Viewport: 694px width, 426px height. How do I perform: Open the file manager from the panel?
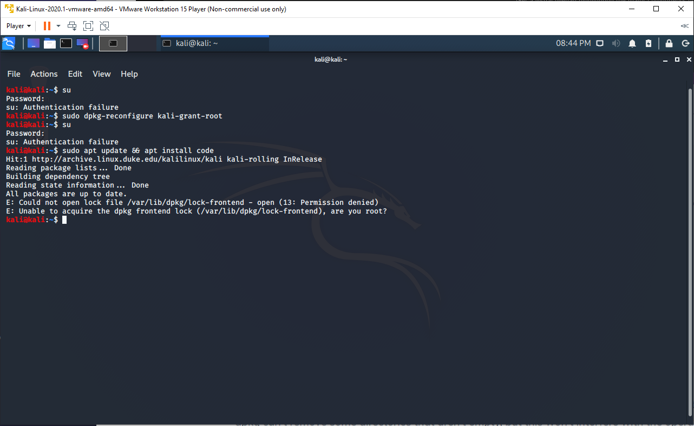pyautogui.click(x=50, y=43)
